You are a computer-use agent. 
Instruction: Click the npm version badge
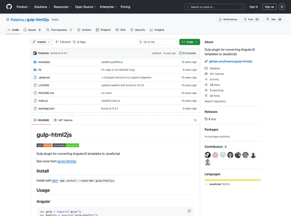point(44,145)
